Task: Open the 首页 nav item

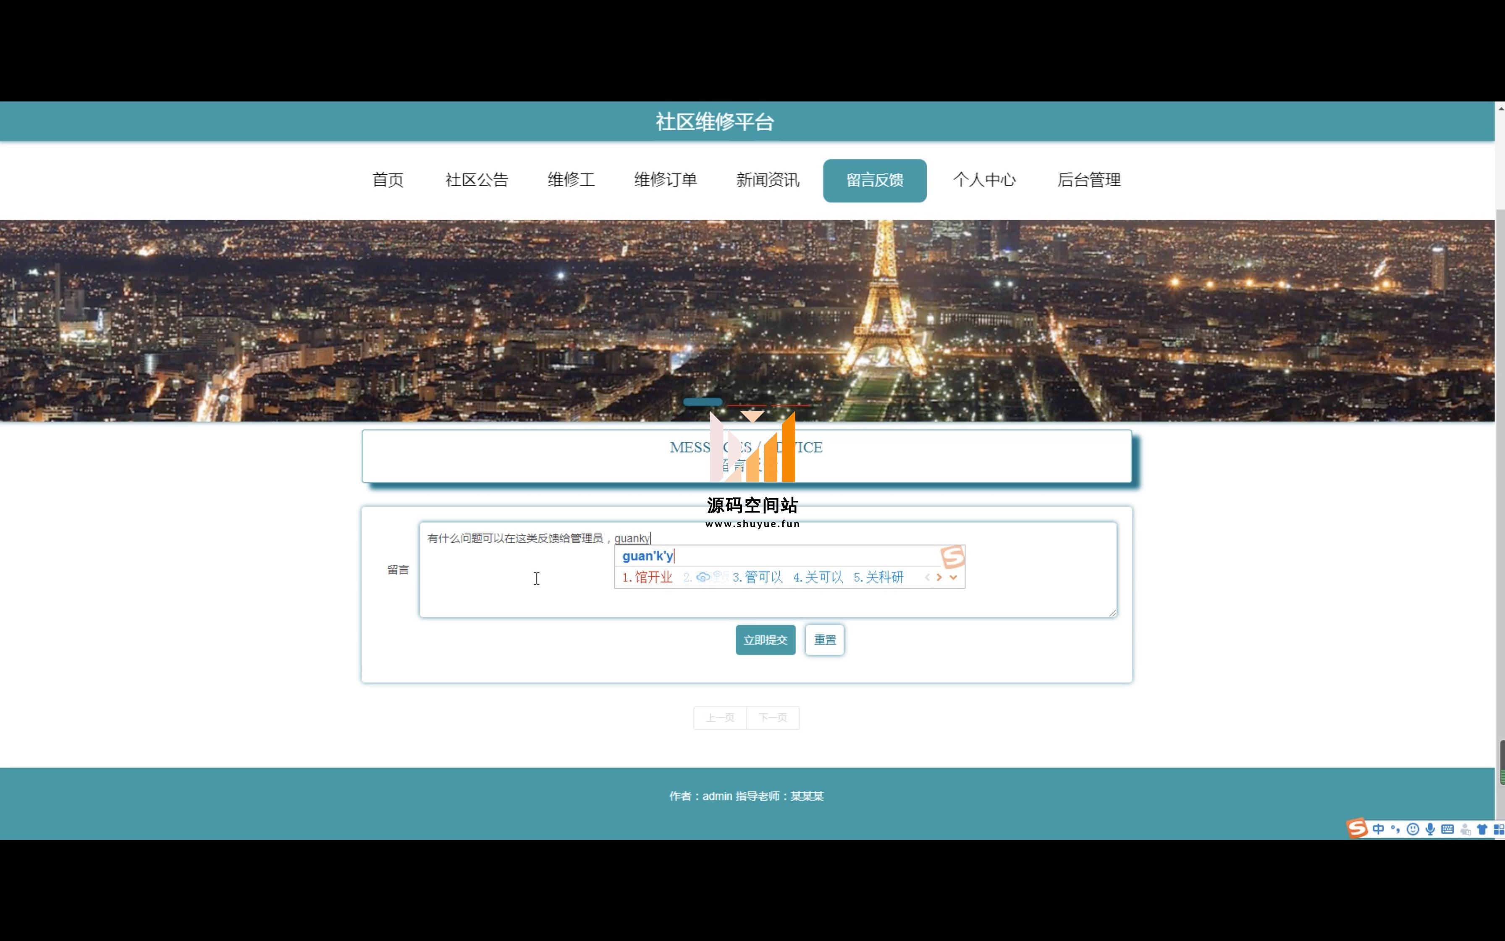Action: [388, 181]
